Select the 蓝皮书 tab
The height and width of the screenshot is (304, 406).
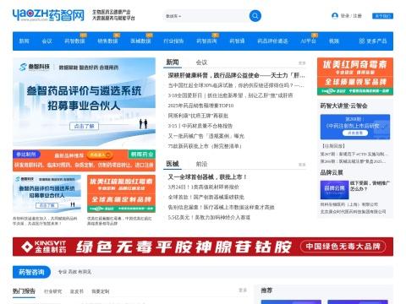tap(77, 291)
